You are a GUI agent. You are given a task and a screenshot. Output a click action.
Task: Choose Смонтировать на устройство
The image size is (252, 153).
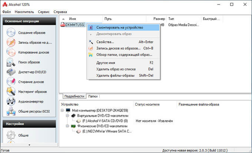click(x=123, y=27)
